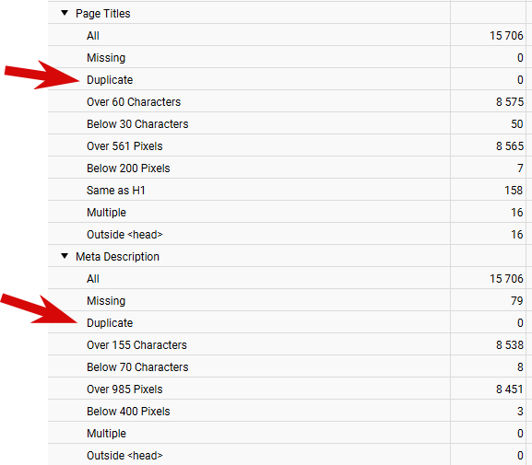The height and width of the screenshot is (465, 532).
Task: Collapse the Meta Description section
Action: coord(65,256)
